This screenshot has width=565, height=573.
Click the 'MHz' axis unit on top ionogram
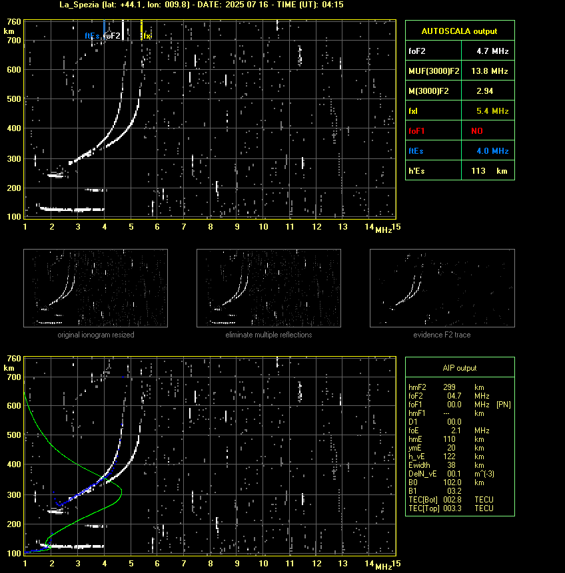pyautogui.click(x=384, y=230)
